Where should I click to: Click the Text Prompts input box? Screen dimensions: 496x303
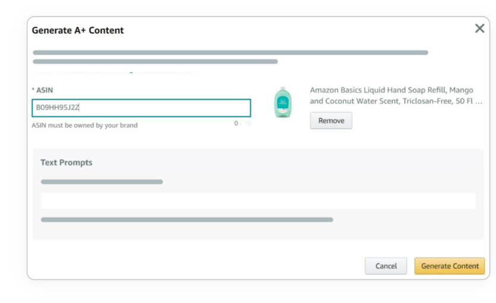[258, 201]
